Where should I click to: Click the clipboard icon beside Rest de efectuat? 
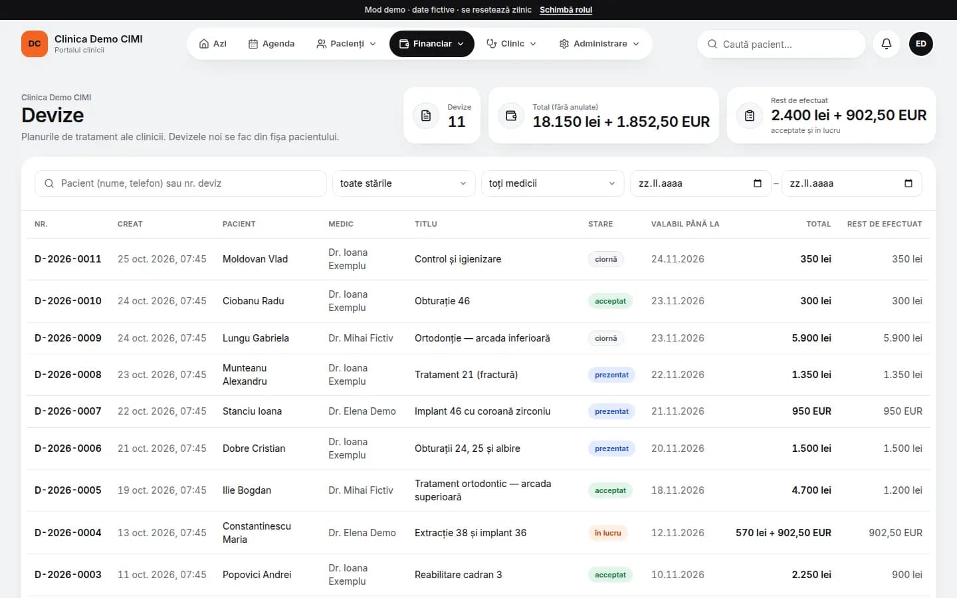tap(749, 116)
